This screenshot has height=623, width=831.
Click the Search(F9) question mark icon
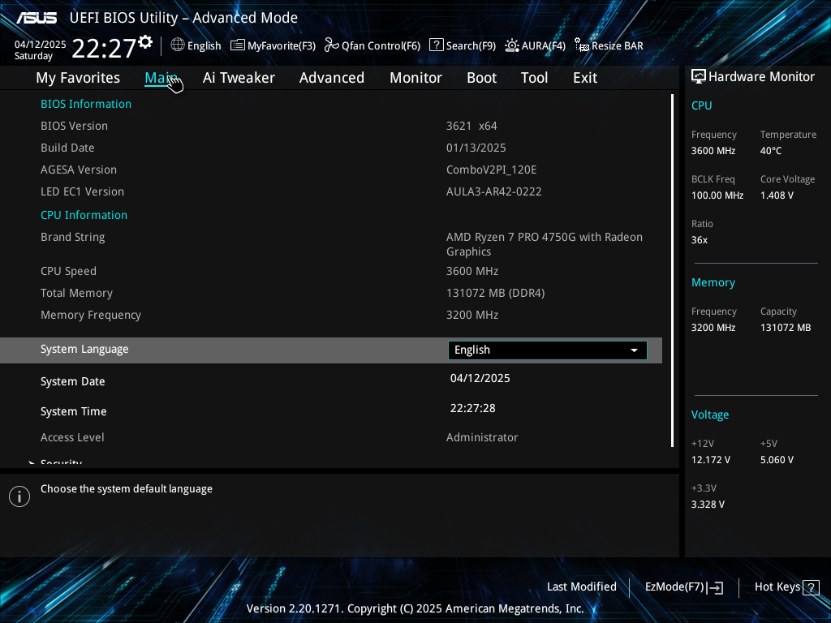[x=436, y=45]
